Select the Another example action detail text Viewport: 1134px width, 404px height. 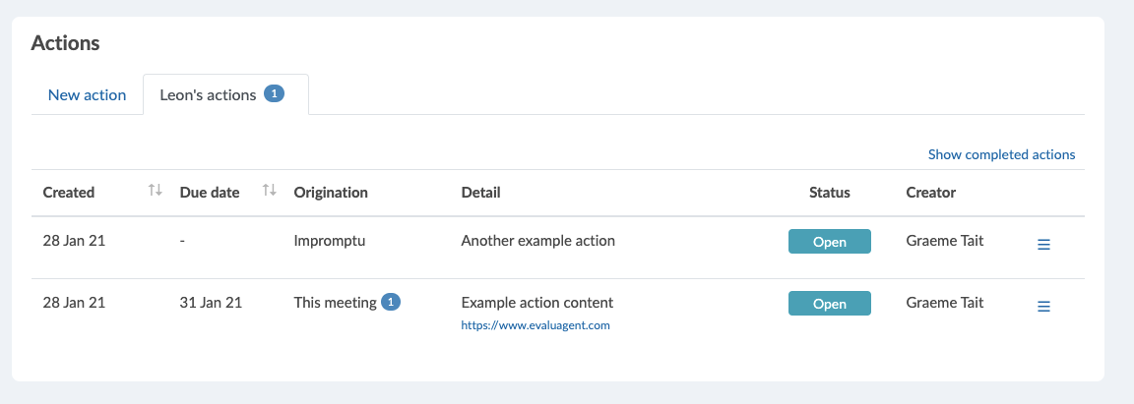pyautogui.click(x=538, y=241)
